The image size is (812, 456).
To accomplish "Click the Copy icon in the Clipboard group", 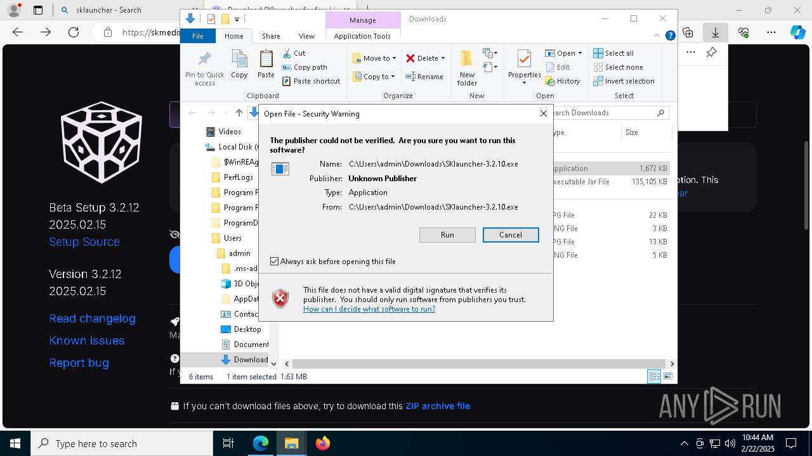I will (239, 59).
